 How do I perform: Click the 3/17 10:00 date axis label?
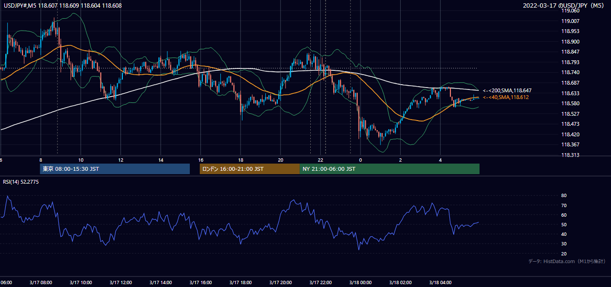tap(80, 282)
